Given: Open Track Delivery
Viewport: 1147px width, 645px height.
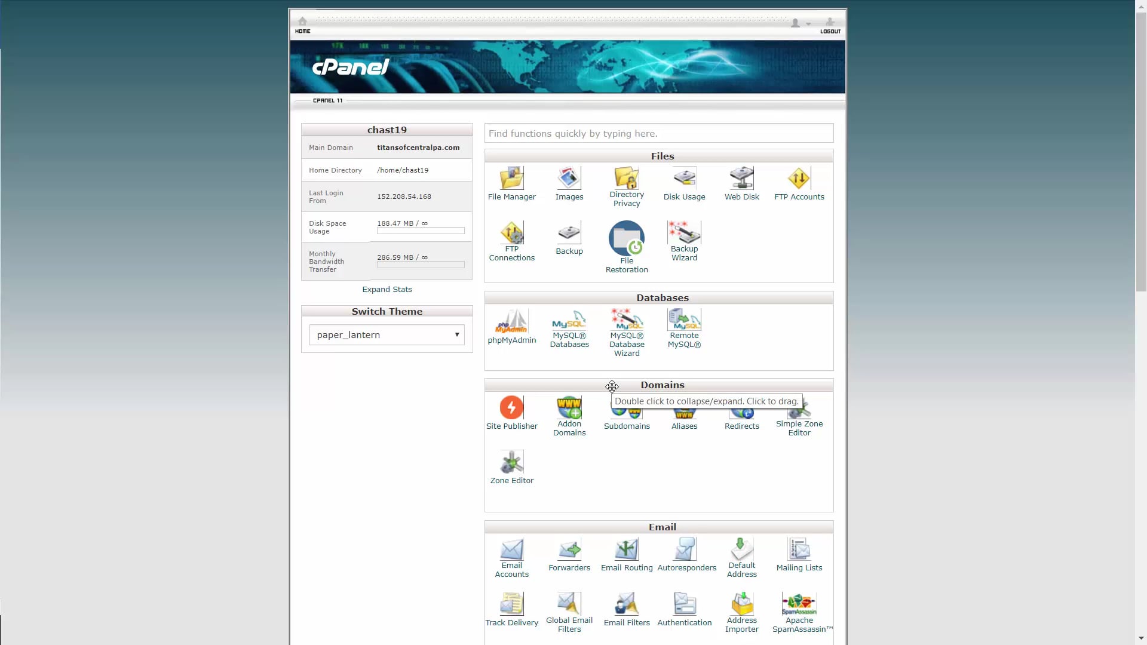Looking at the screenshot, I should (x=511, y=610).
